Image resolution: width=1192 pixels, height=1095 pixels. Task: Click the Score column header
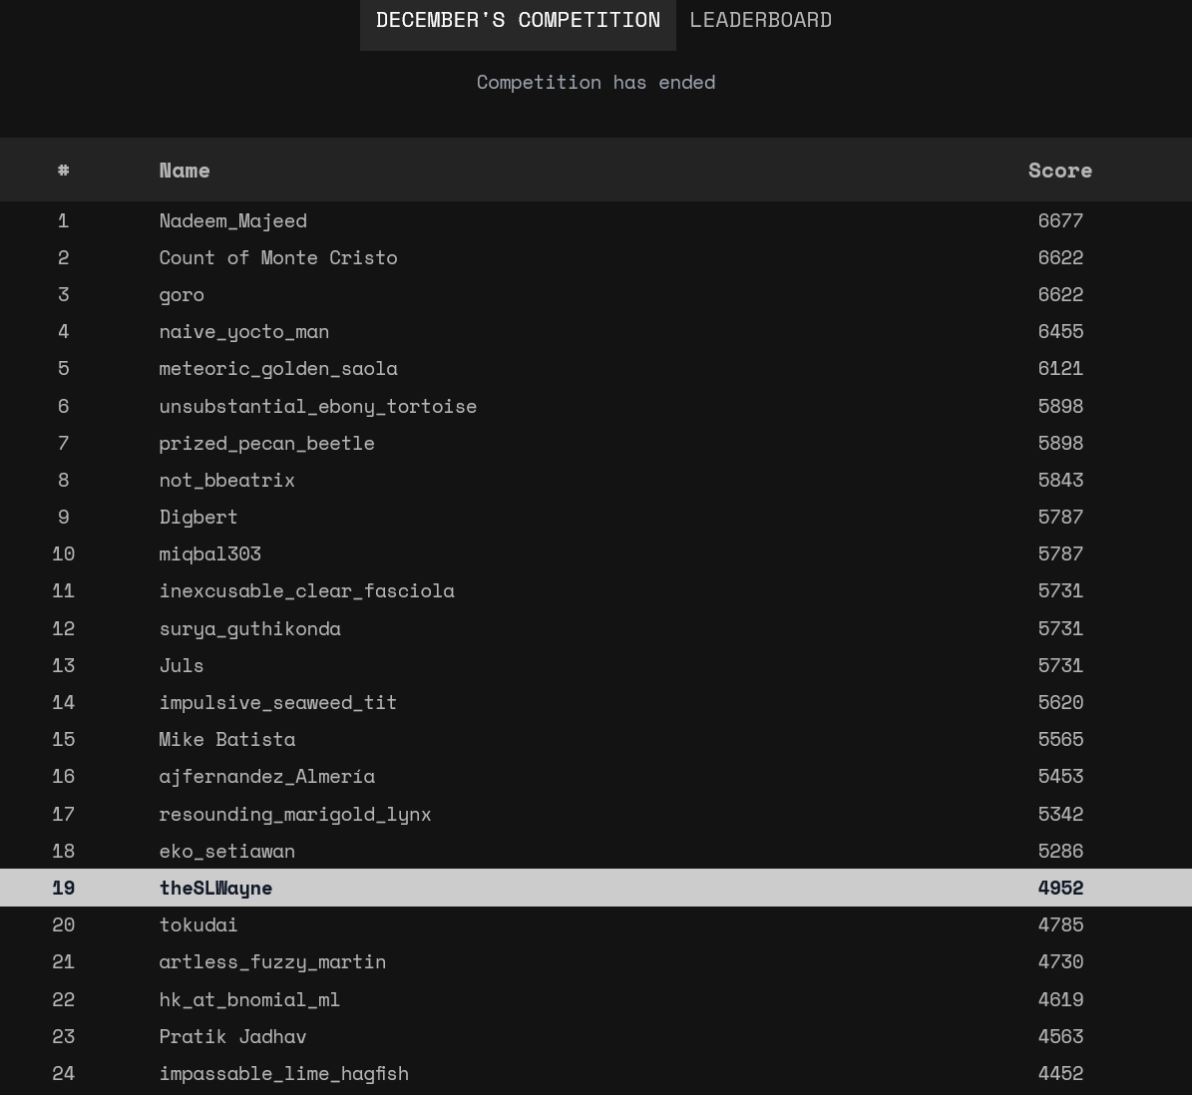[x=1059, y=171]
